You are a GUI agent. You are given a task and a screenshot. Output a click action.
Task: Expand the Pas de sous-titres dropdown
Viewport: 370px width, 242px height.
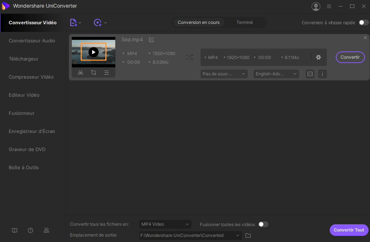coord(224,74)
